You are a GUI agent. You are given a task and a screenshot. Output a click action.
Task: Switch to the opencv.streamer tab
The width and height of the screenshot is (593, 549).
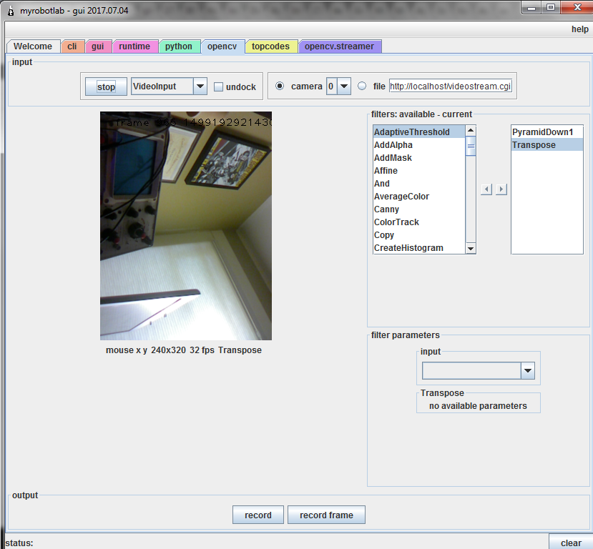[x=339, y=46]
